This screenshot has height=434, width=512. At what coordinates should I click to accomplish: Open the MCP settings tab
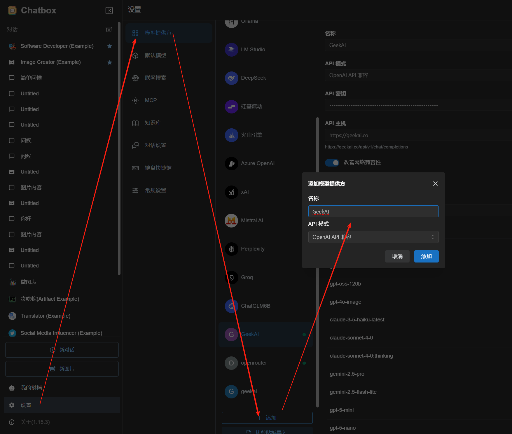(x=169, y=100)
